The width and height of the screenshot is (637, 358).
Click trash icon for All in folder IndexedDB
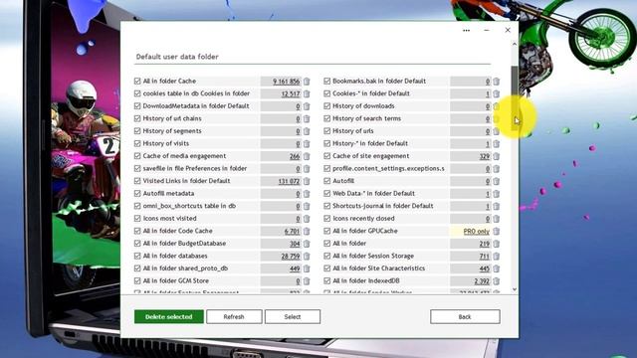point(497,280)
